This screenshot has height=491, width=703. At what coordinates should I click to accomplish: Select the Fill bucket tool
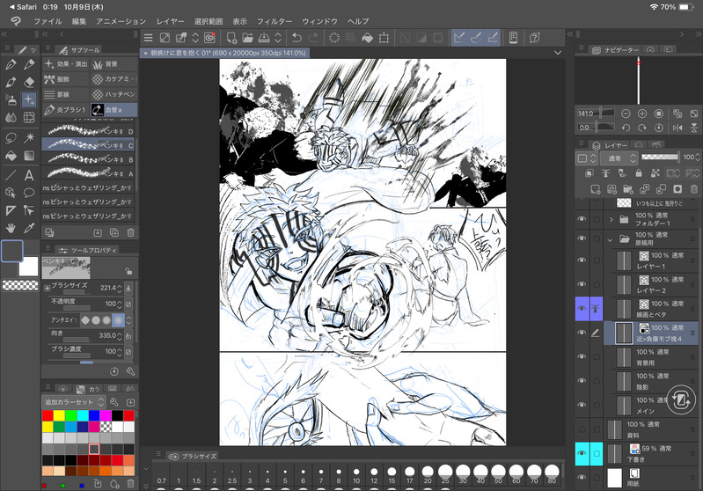(x=11, y=156)
